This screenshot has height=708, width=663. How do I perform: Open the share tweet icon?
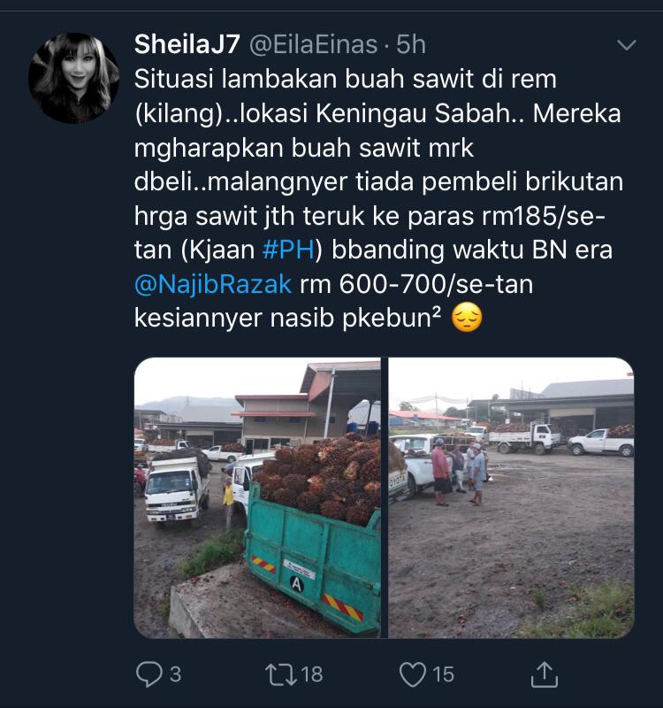545,674
